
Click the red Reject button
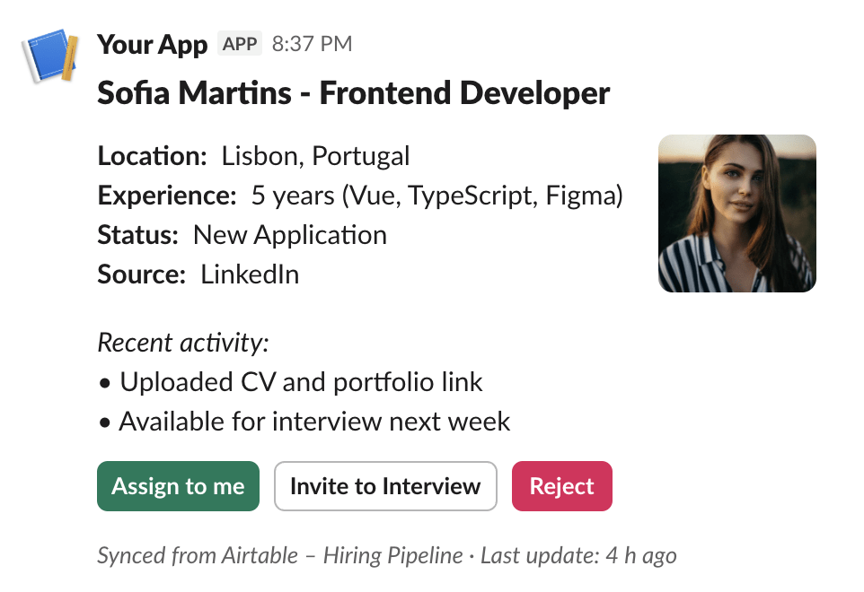pos(561,486)
